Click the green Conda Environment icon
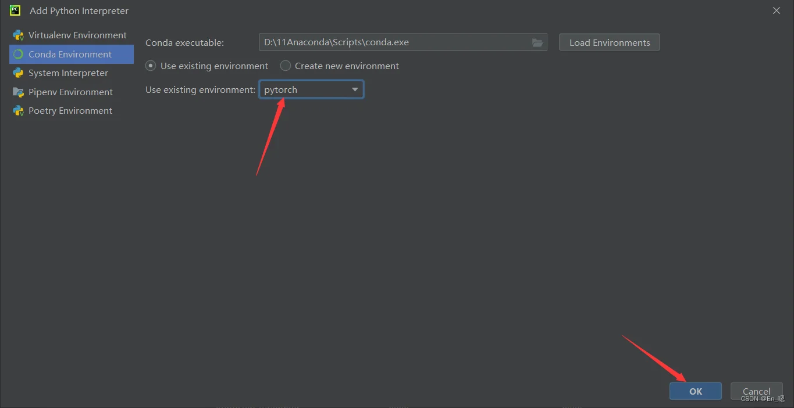 [x=20, y=54]
